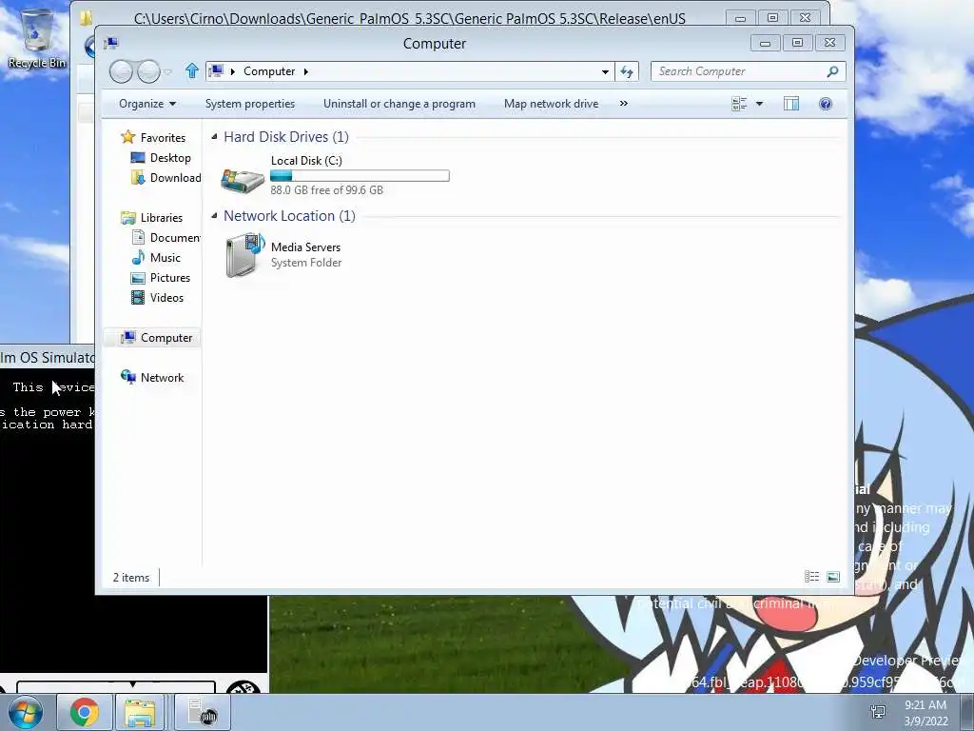The height and width of the screenshot is (731, 974).
Task: Collapse the Network Location group
Action: (x=214, y=216)
